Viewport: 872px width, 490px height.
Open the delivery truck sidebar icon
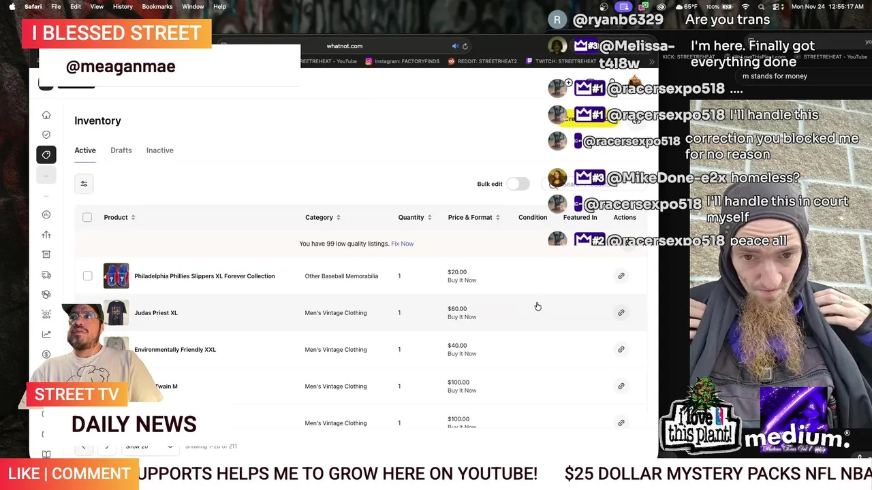[x=46, y=275]
